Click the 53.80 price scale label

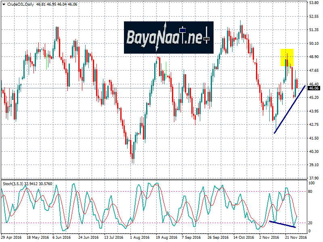point(314,3)
